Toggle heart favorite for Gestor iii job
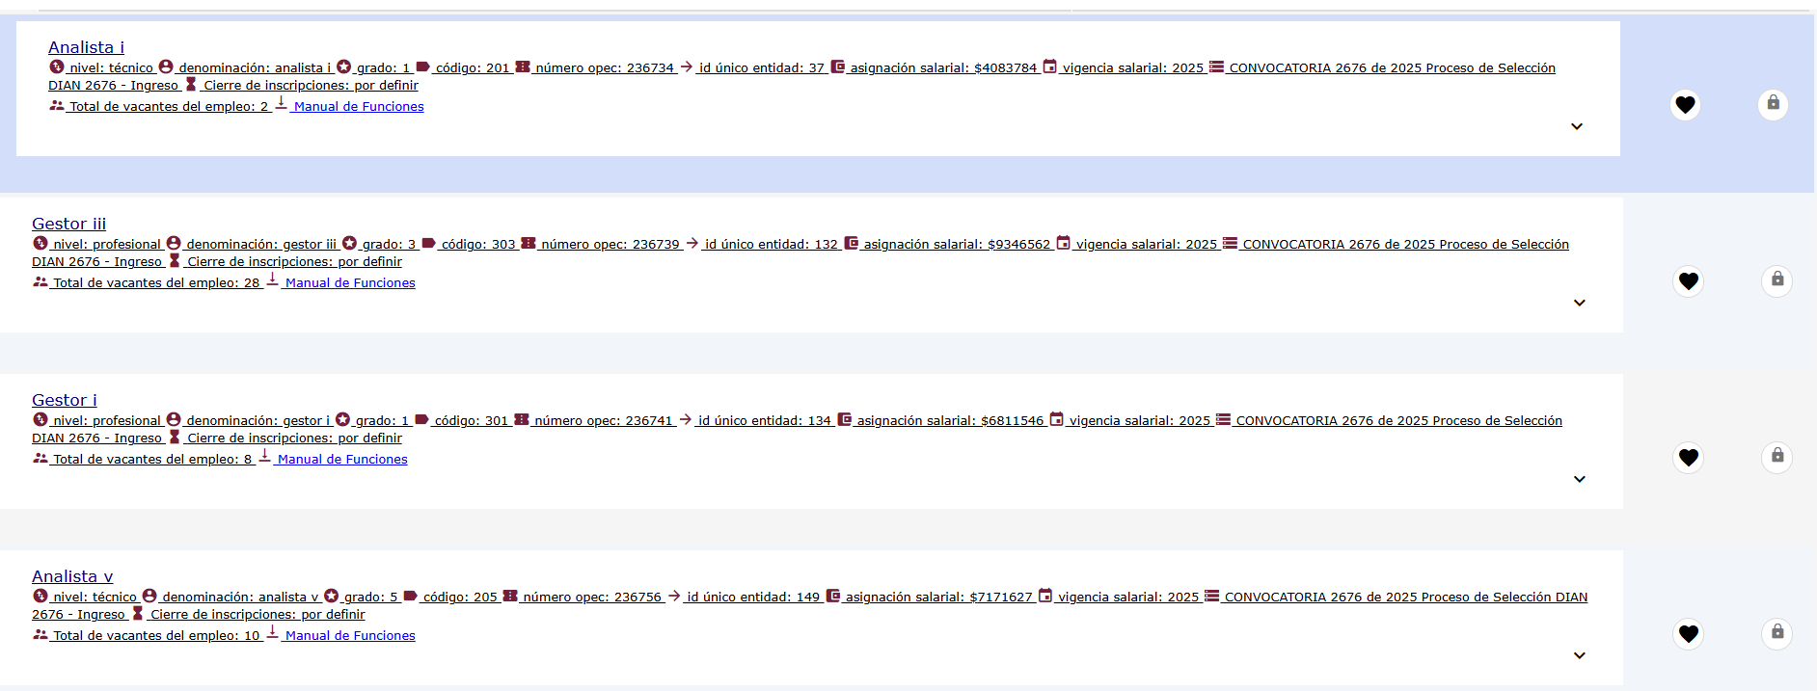This screenshot has height=691, width=1817. click(1688, 280)
